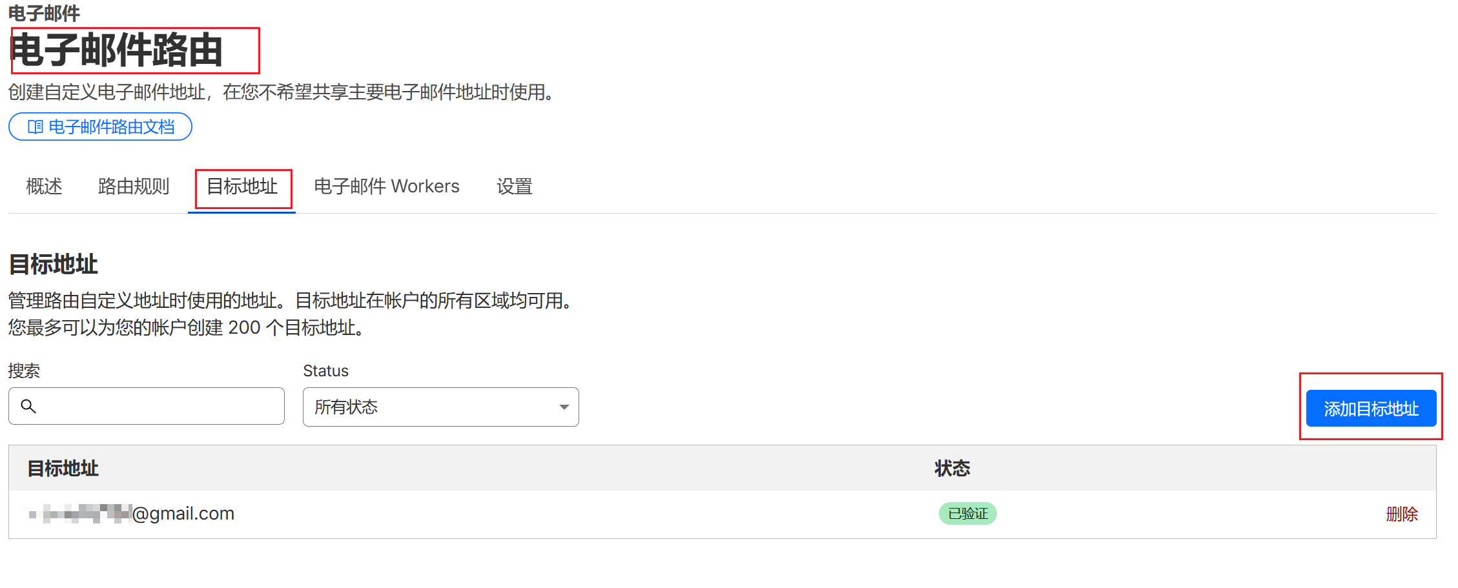This screenshot has height=588, width=1458.
Task: Open the 电子邮件路由文档 link text
Action: point(112,127)
